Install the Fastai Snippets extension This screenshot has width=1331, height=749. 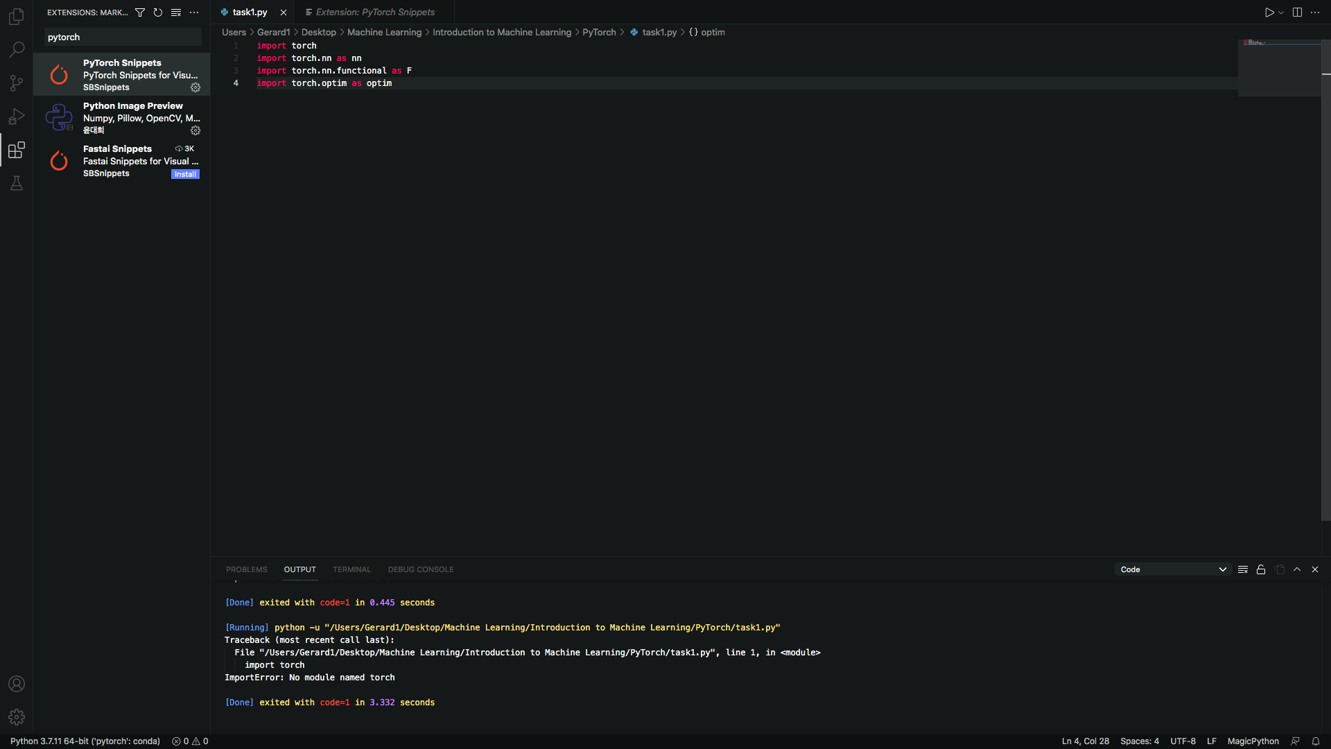tap(185, 174)
